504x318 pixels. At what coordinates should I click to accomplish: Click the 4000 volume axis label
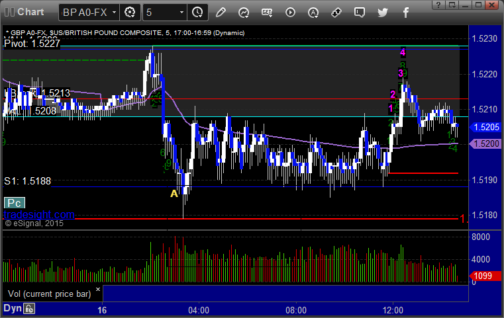coord(481,259)
